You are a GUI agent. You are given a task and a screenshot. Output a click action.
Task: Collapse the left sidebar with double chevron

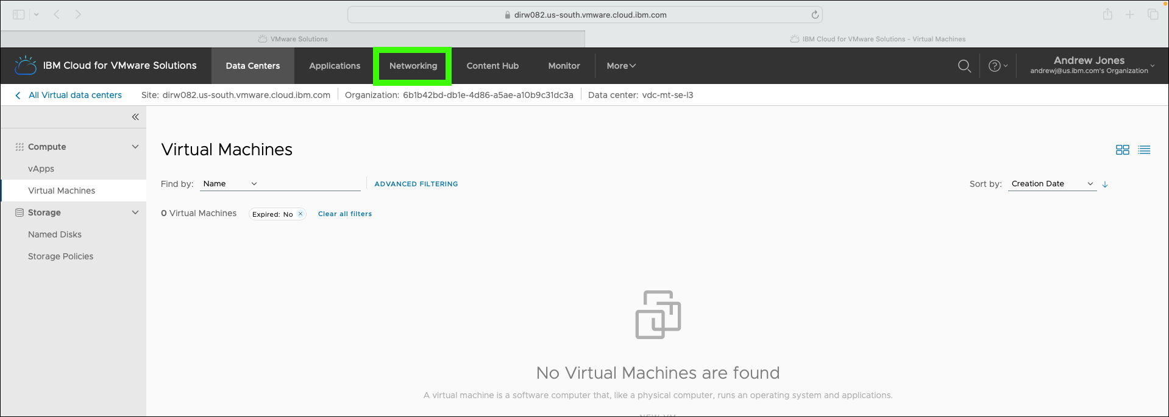(x=135, y=117)
